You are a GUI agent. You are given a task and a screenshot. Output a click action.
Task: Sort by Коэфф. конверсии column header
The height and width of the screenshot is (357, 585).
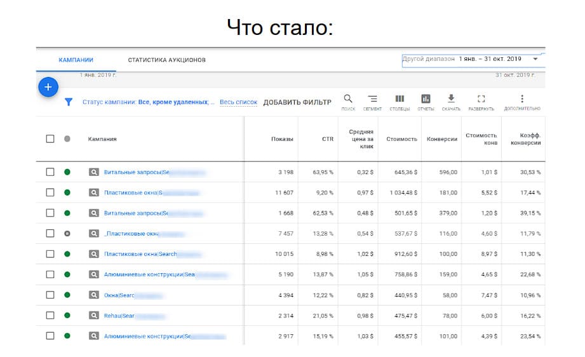526,138
